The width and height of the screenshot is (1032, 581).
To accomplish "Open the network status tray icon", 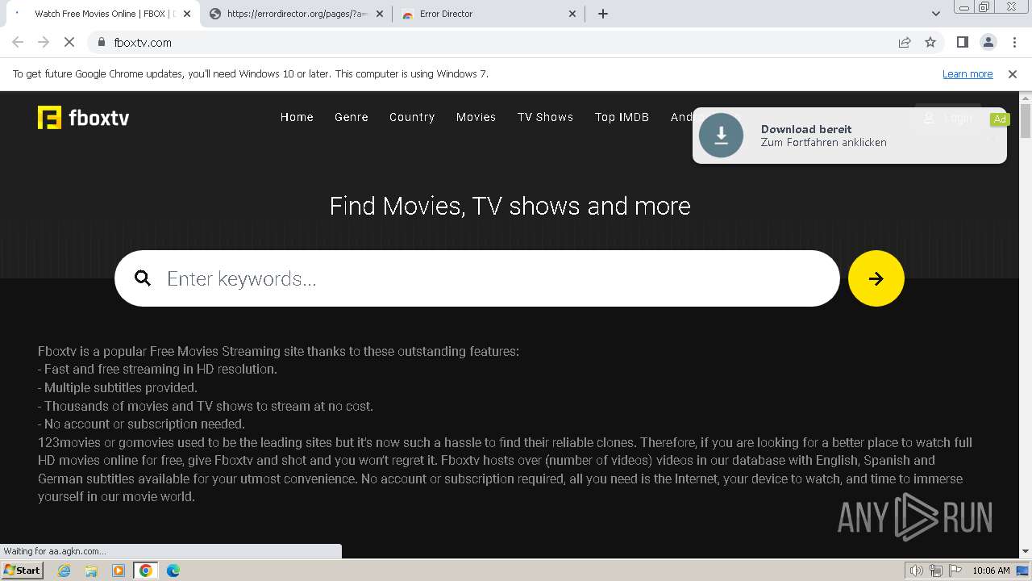I will [936, 571].
